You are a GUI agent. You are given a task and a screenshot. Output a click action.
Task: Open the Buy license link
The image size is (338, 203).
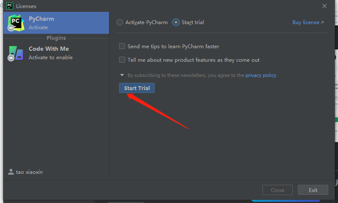[x=308, y=22]
